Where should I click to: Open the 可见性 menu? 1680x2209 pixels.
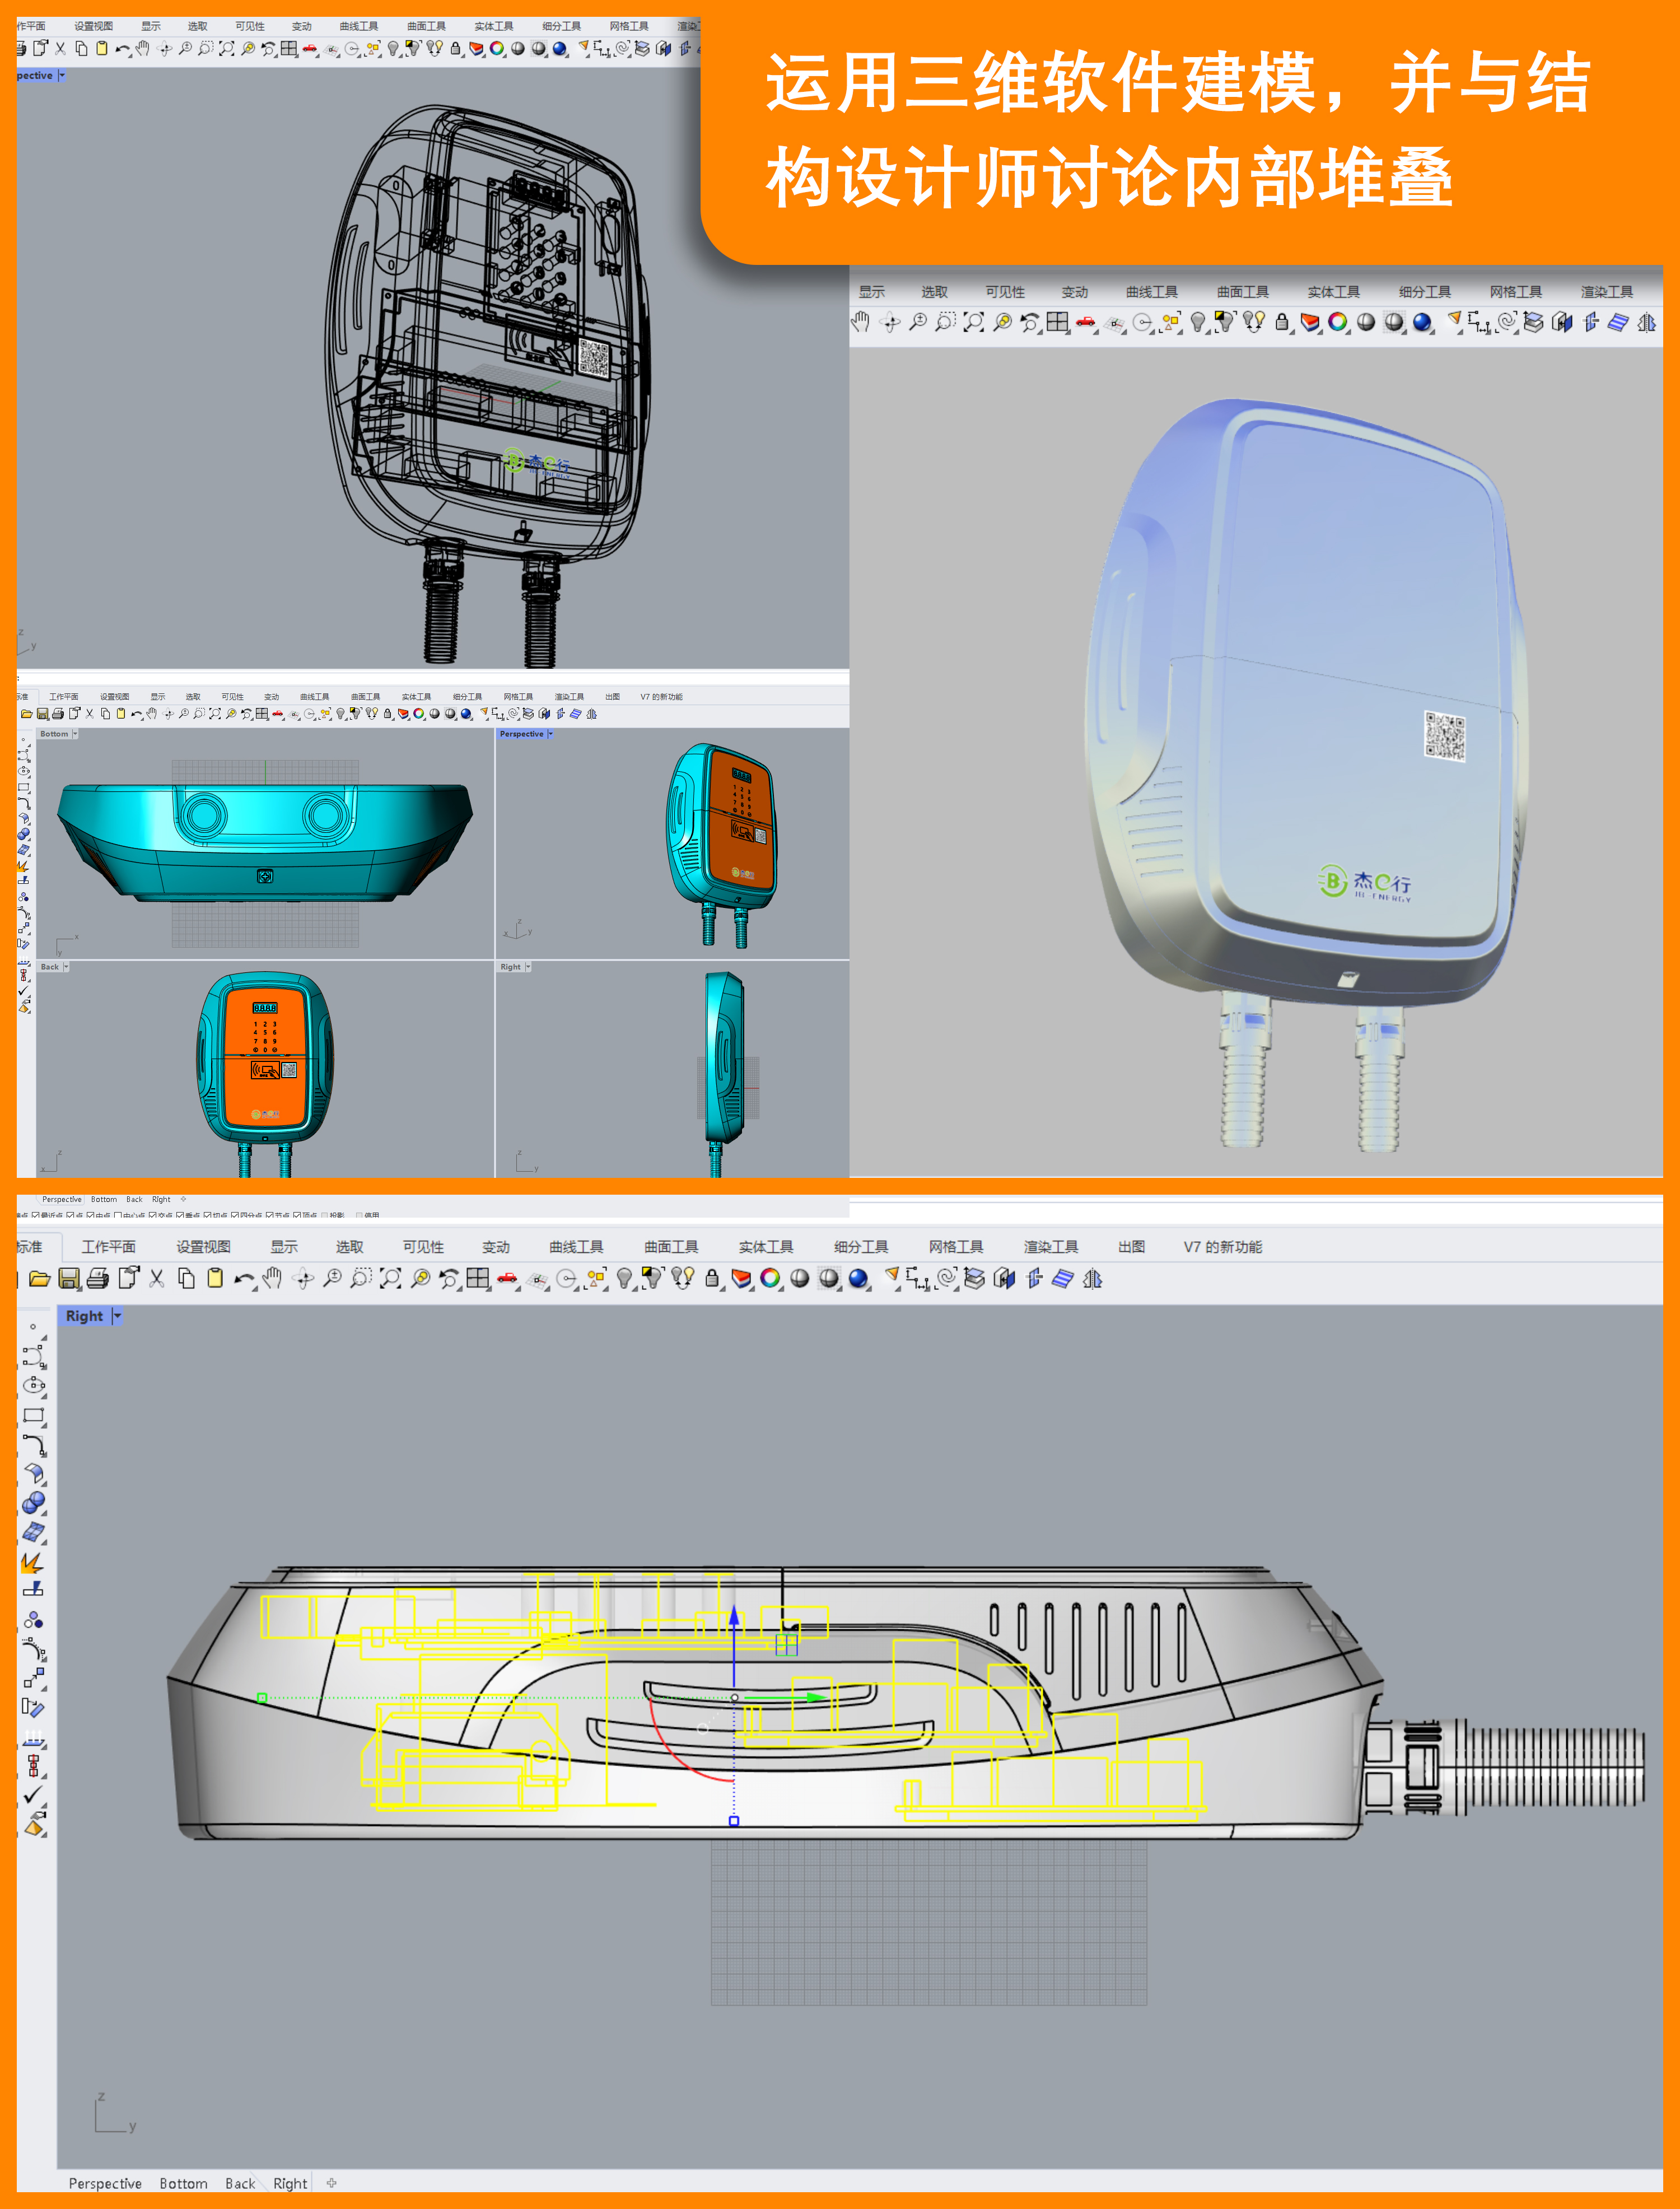click(x=424, y=1246)
